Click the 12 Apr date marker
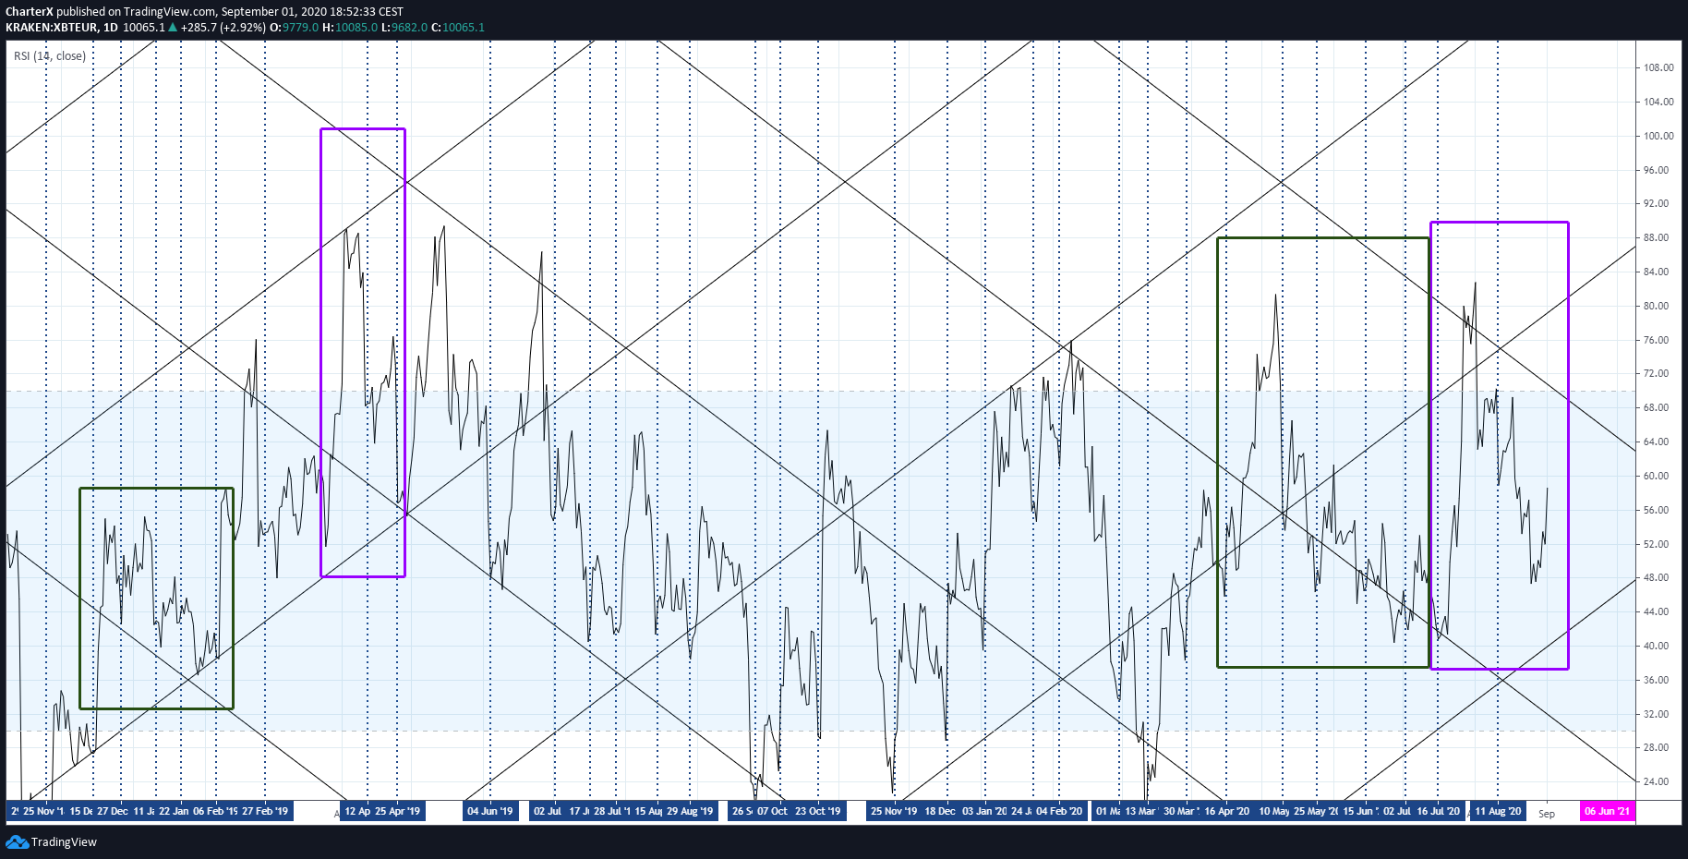Viewport: 1688px width, 859px height. 357,811
